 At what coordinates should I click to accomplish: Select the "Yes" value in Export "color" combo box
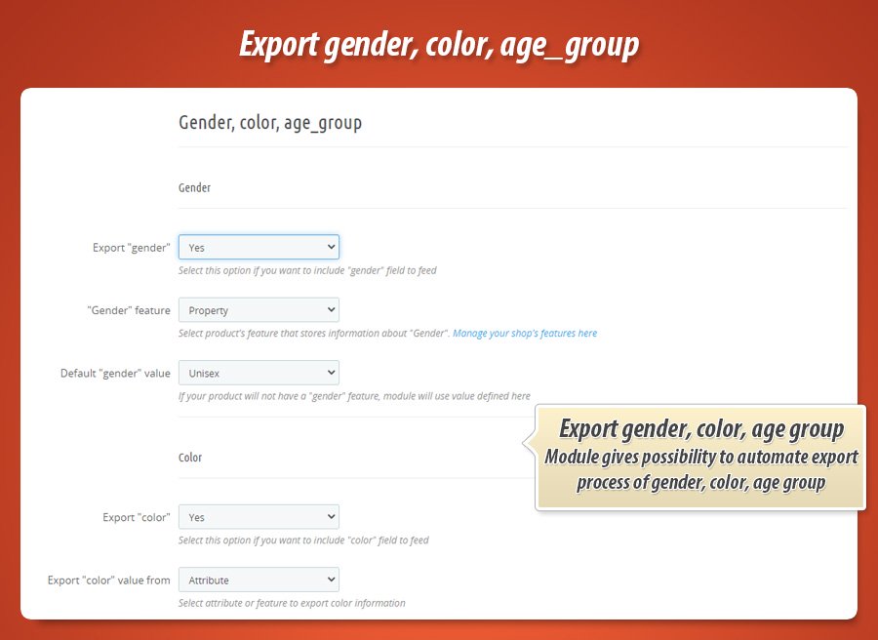point(244,516)
